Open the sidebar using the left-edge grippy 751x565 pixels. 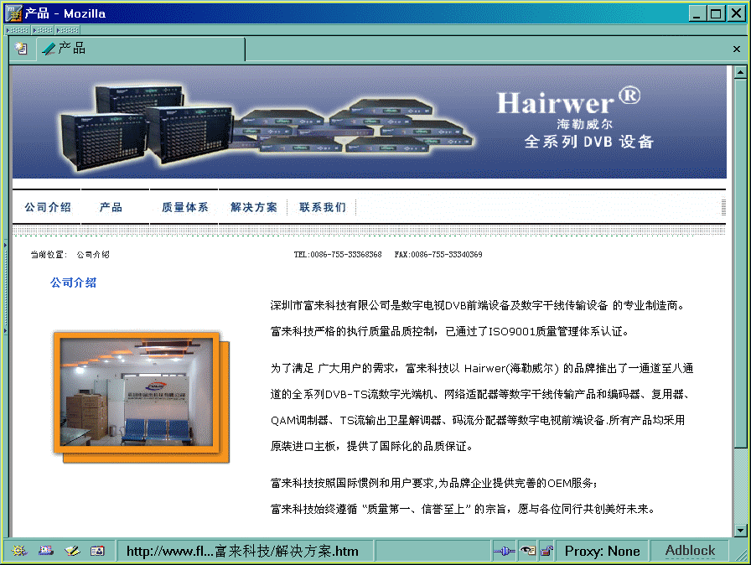tap(5, 288)
